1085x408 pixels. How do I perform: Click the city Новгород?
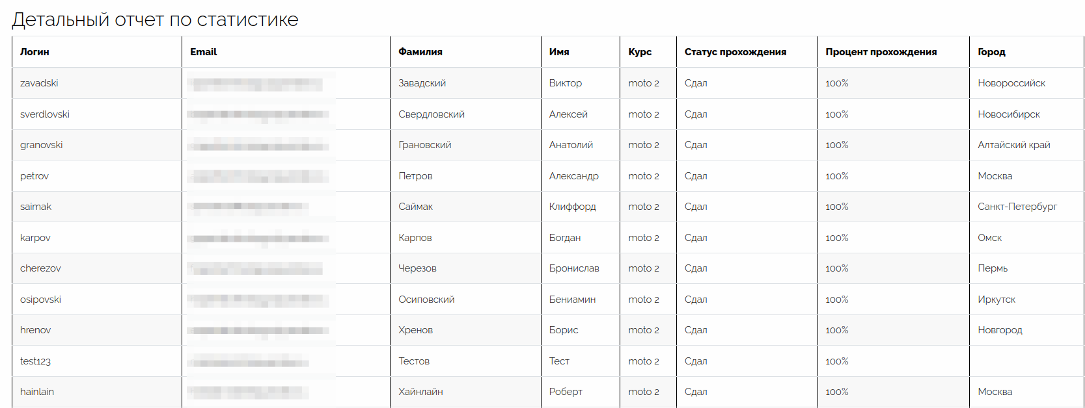point(1000,330)
